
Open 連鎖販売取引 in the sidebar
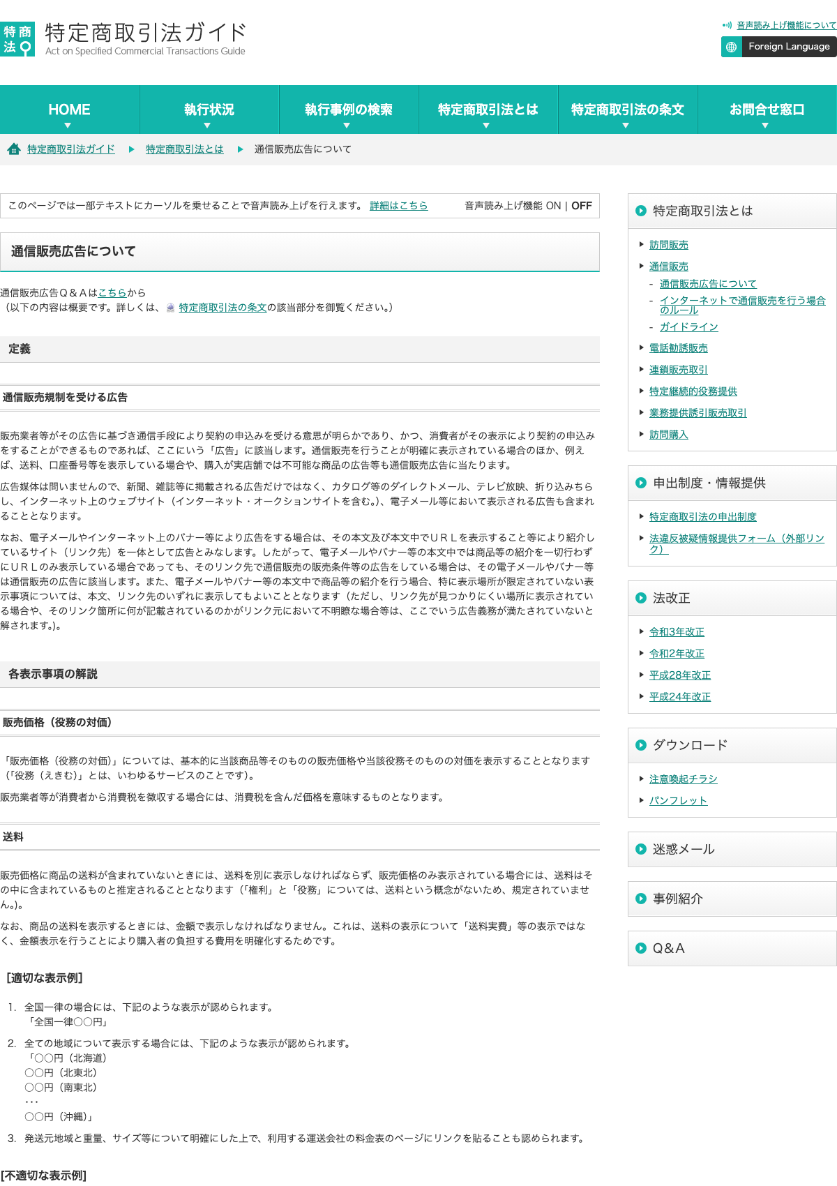pos(679,370)
